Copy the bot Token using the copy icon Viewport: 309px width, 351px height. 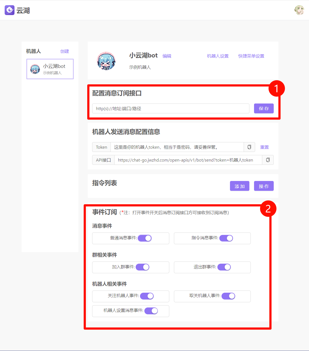(249, 147)
